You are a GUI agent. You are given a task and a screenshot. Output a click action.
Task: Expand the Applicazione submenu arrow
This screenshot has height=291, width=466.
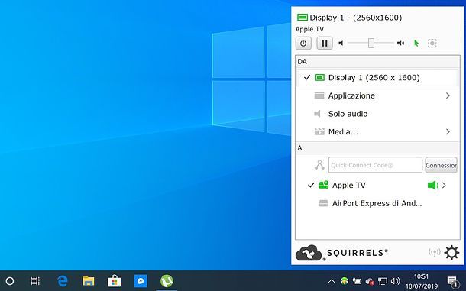[x=448, y=95]
